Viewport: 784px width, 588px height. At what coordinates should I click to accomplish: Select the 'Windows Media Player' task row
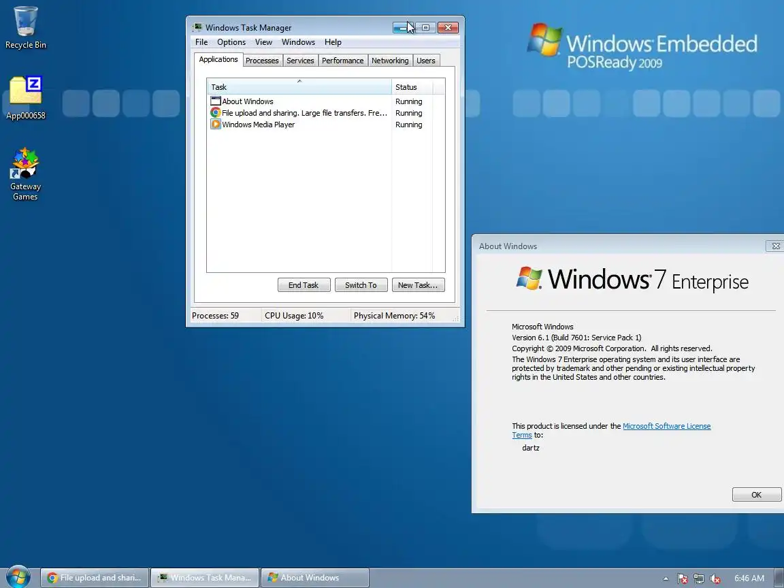tap(320, 125)
